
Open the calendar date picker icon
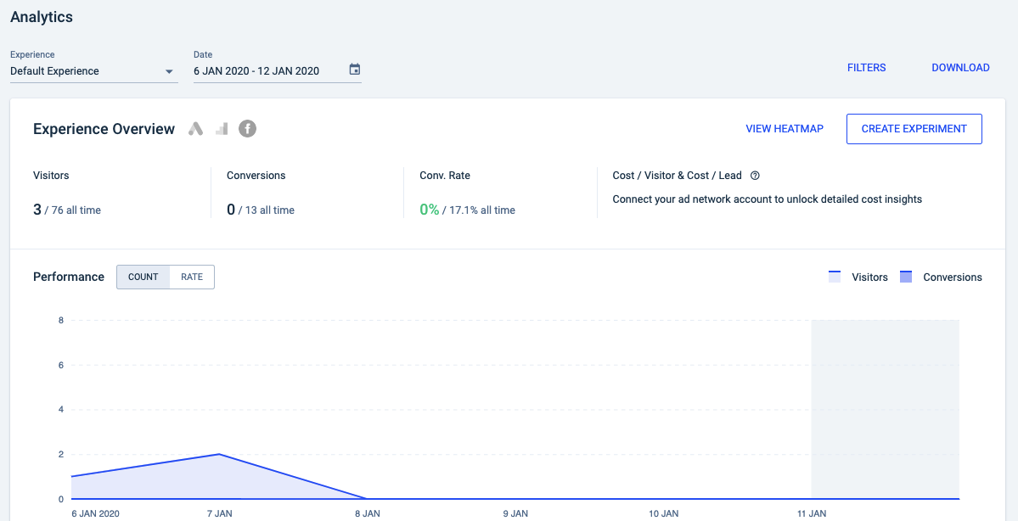[355, 70]
